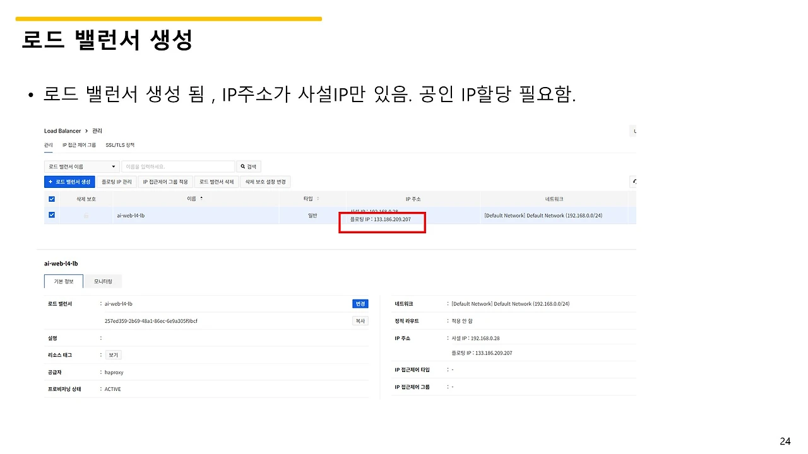Click the 네트워크 column header
This screenshot has height=454, width=808.
(x=554, y=199)
